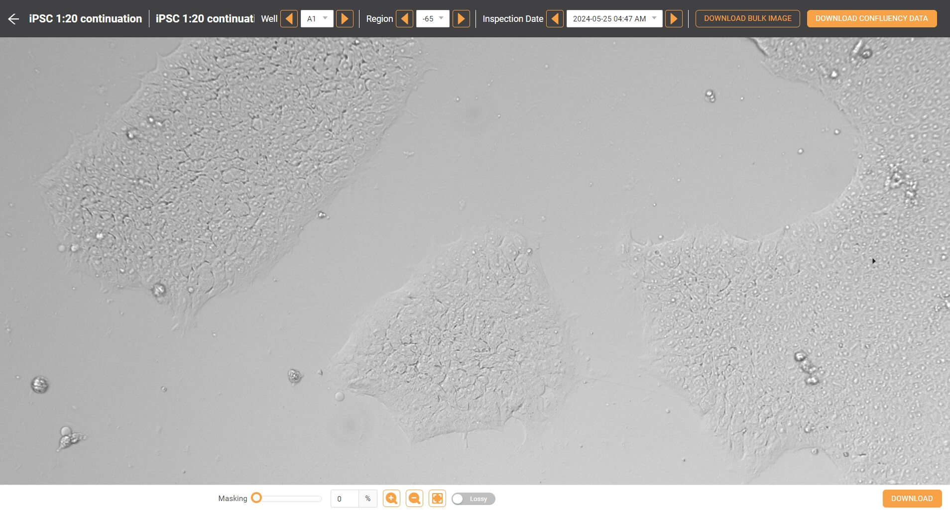The height and width of the screenshot is (511, 950).
Task: Open the Well selection dropdown showing A1
Action: pos(317,18)
